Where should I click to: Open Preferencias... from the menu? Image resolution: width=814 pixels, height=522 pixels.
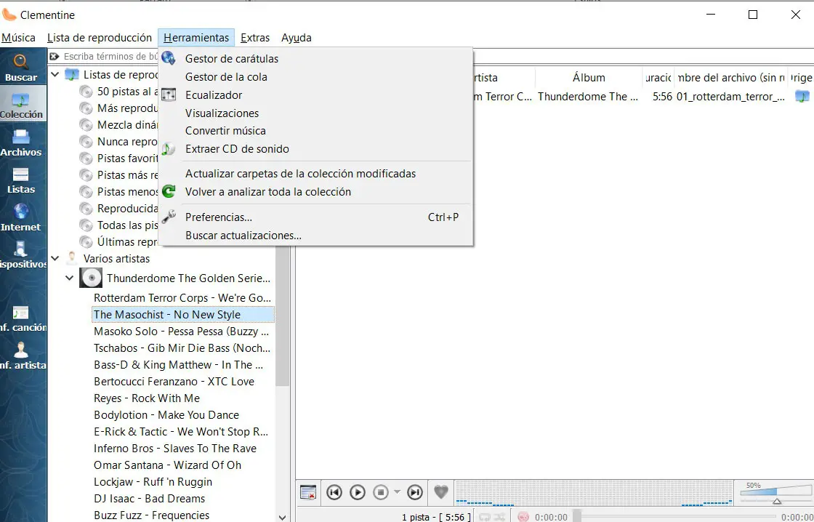click(x=315, y=217)
